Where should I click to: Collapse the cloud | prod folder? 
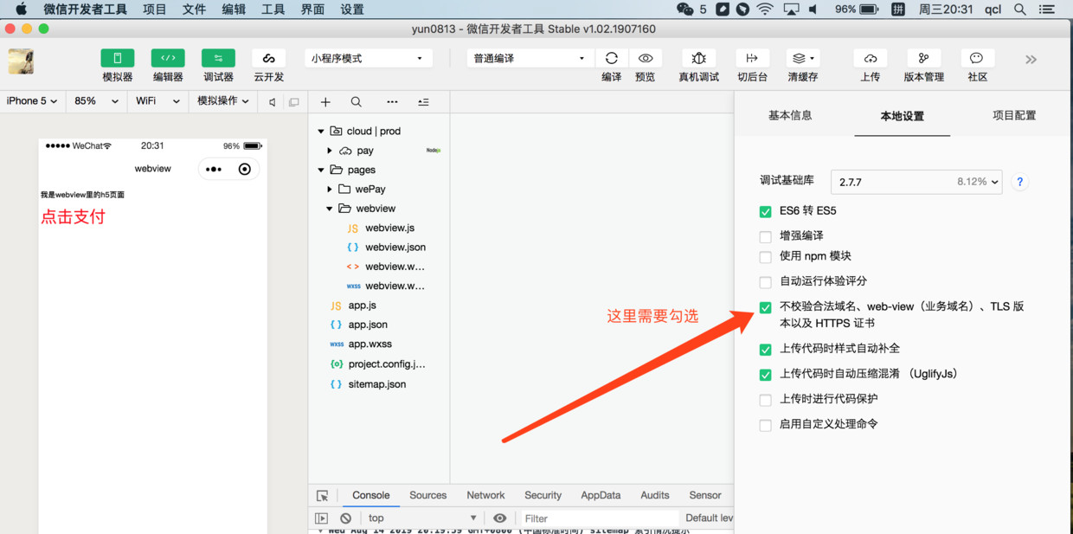321,132
